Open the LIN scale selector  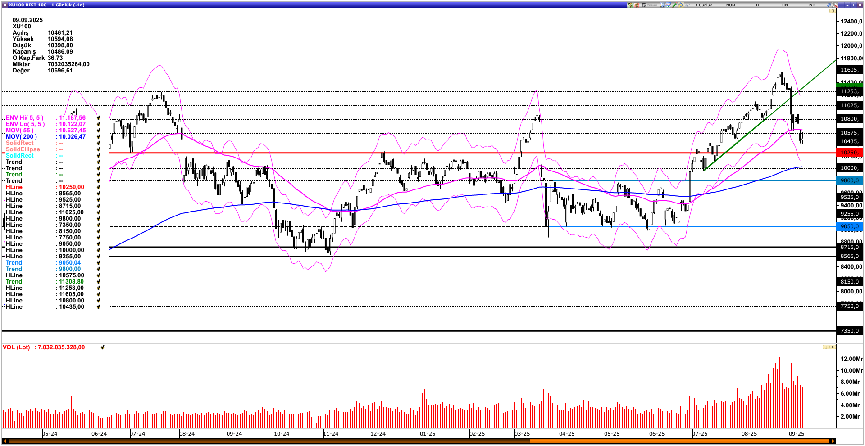click(785, 5)
